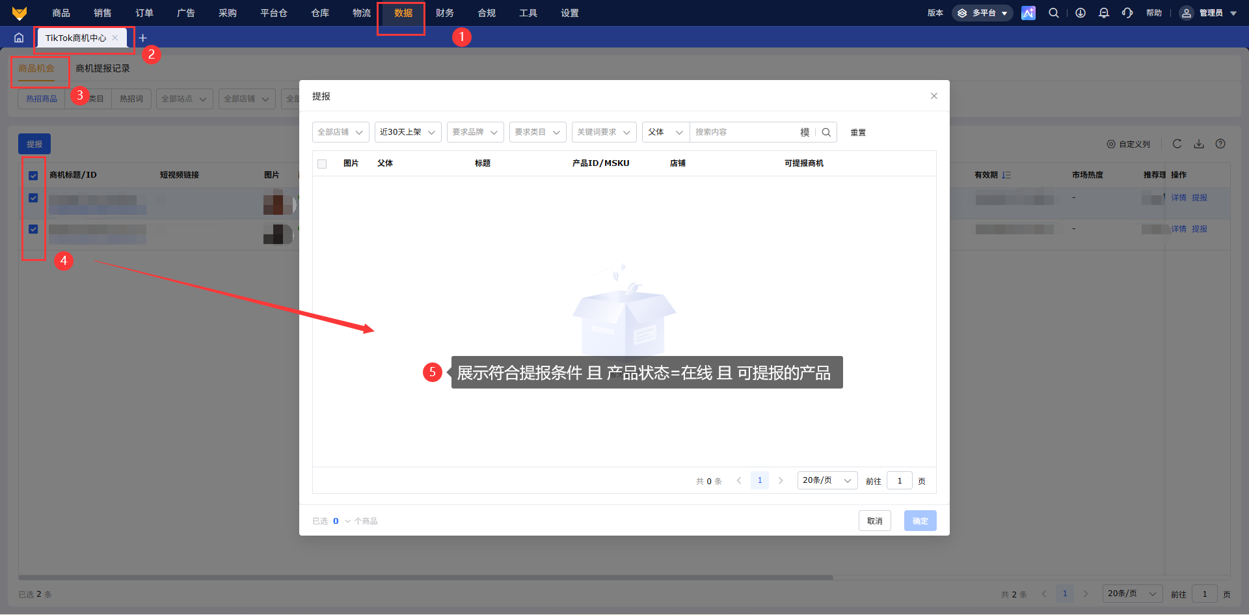1249x615 pixels.
Task: Open 要求品牌 dropdown
Action: (476, 132)
